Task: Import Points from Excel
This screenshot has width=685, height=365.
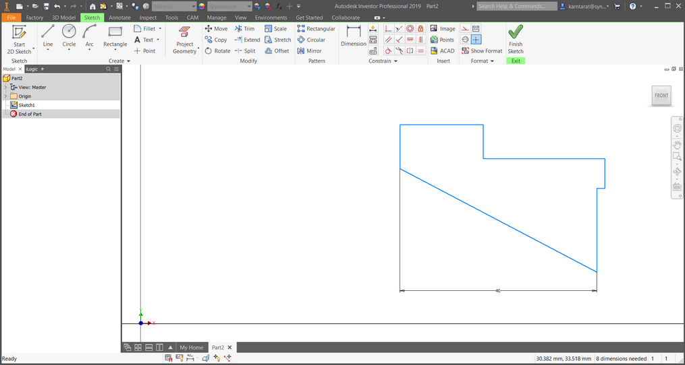Action: point(442,40)
